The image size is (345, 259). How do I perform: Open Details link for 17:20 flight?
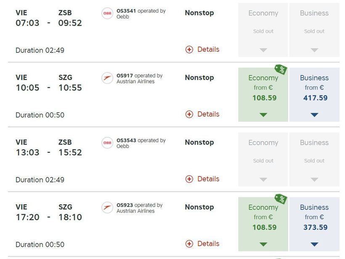coord(208,243)
